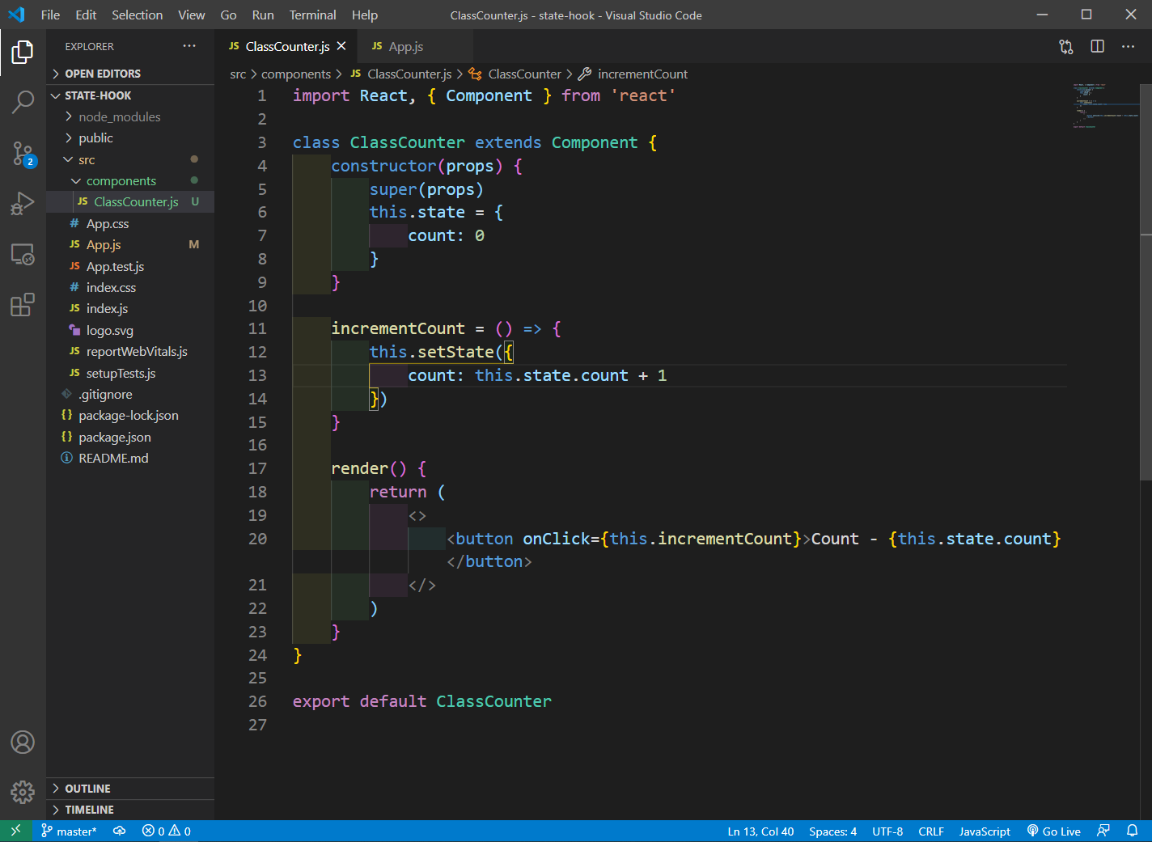Viewport: 1152px width, 842px height.
Task: Click the Explorer more actions ellipsis
Action: (x=189, y=46)
